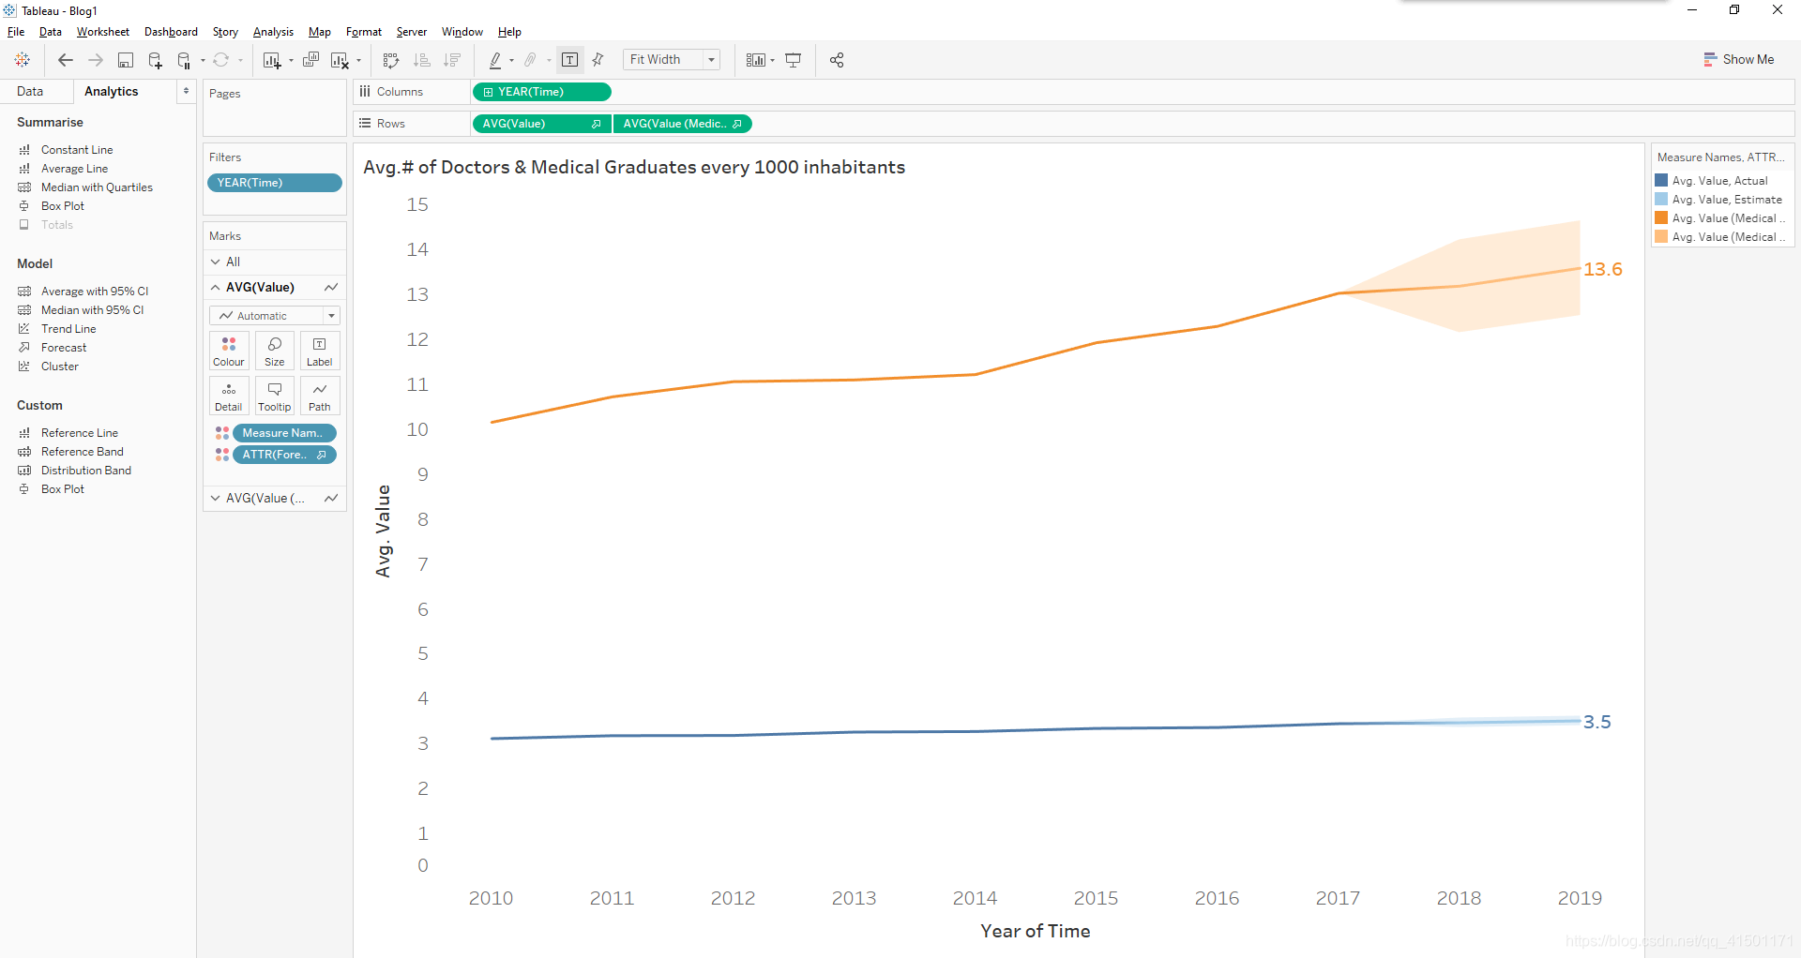
Task: Click the 13.6 mark label
Action: coord(1602,270)
